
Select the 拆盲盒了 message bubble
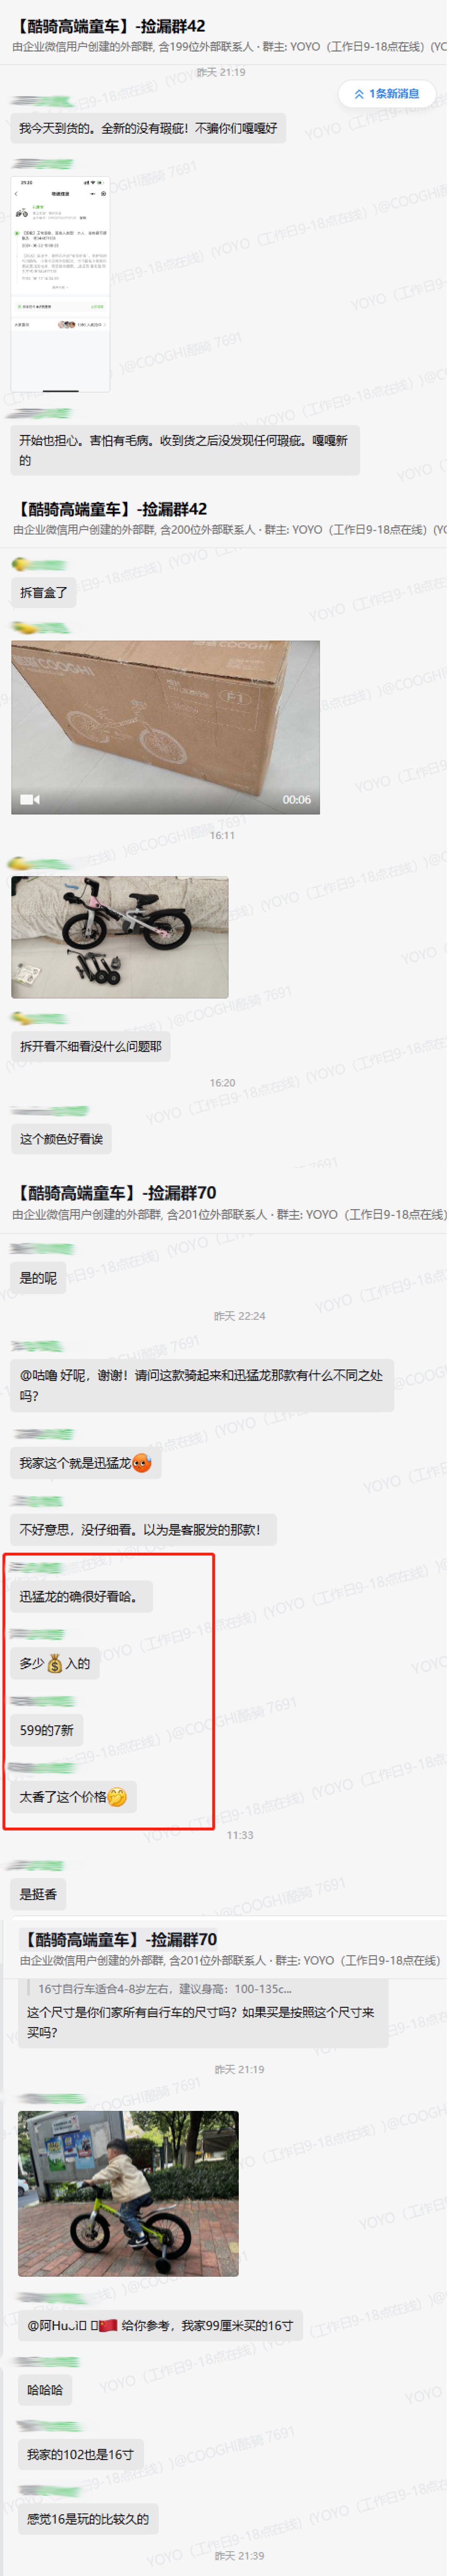coord(44,592)
